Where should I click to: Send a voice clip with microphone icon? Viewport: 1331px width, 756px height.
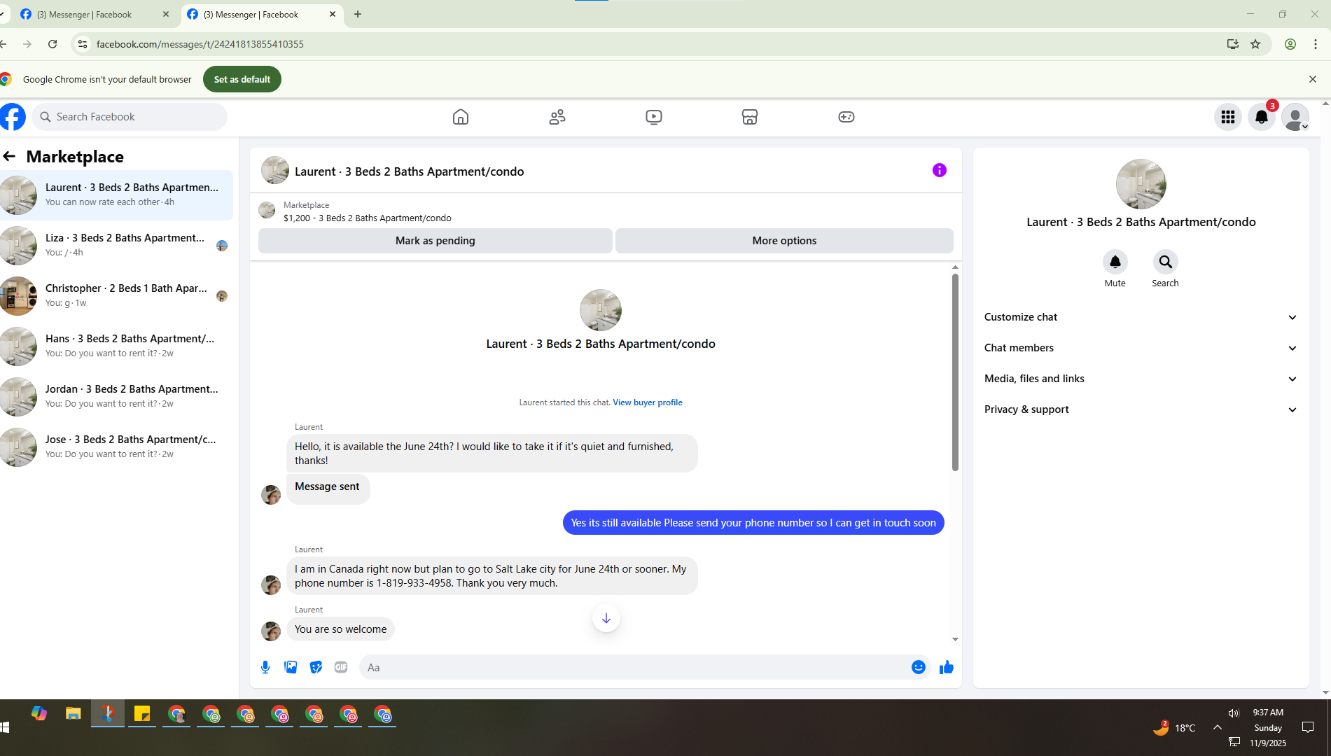click(265, 667)
